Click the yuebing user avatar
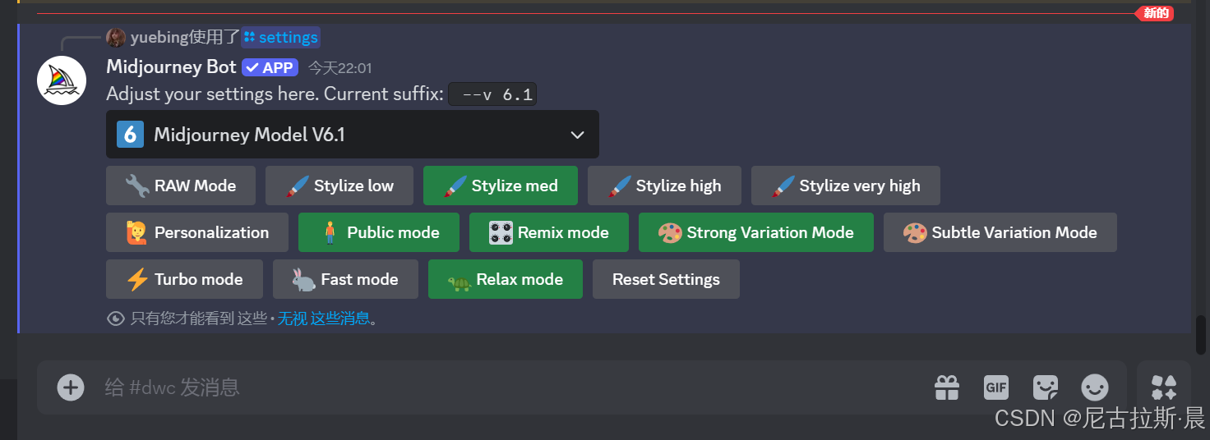The height and width of the screenshot is (440, 1210). tap(116, 37)
